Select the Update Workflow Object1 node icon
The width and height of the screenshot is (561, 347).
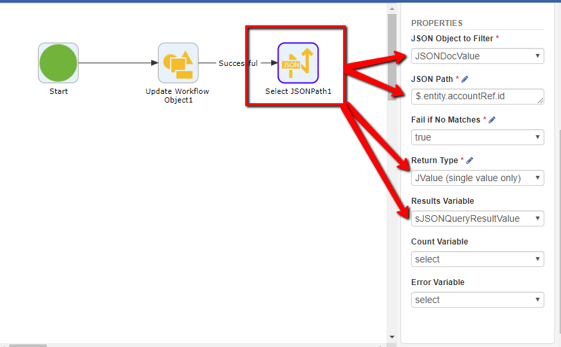click(178, 63)
